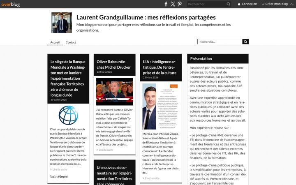Click the blog description text under the title
Viewport: 296px width, 185px height.
(x=153, y=28)
